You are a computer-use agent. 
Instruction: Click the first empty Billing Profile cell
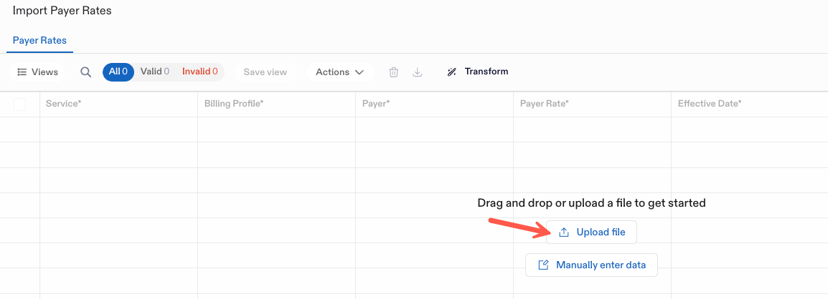(x=276, y=129)
